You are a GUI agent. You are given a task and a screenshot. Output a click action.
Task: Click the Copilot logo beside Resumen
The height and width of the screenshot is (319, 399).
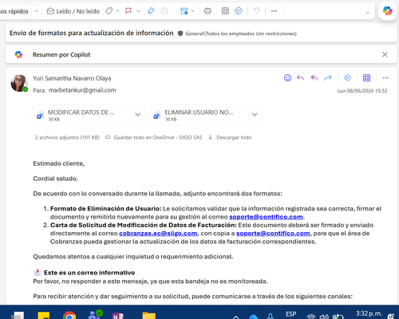18,54
